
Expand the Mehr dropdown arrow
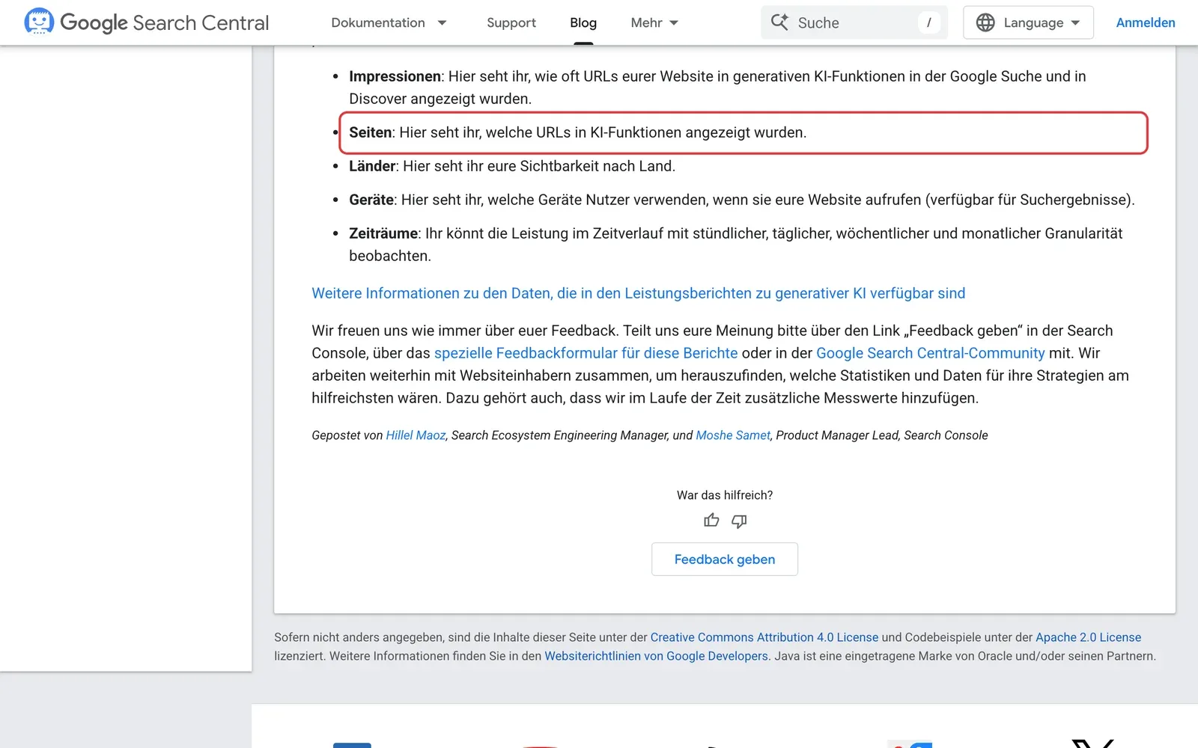[x=674, y=23]
